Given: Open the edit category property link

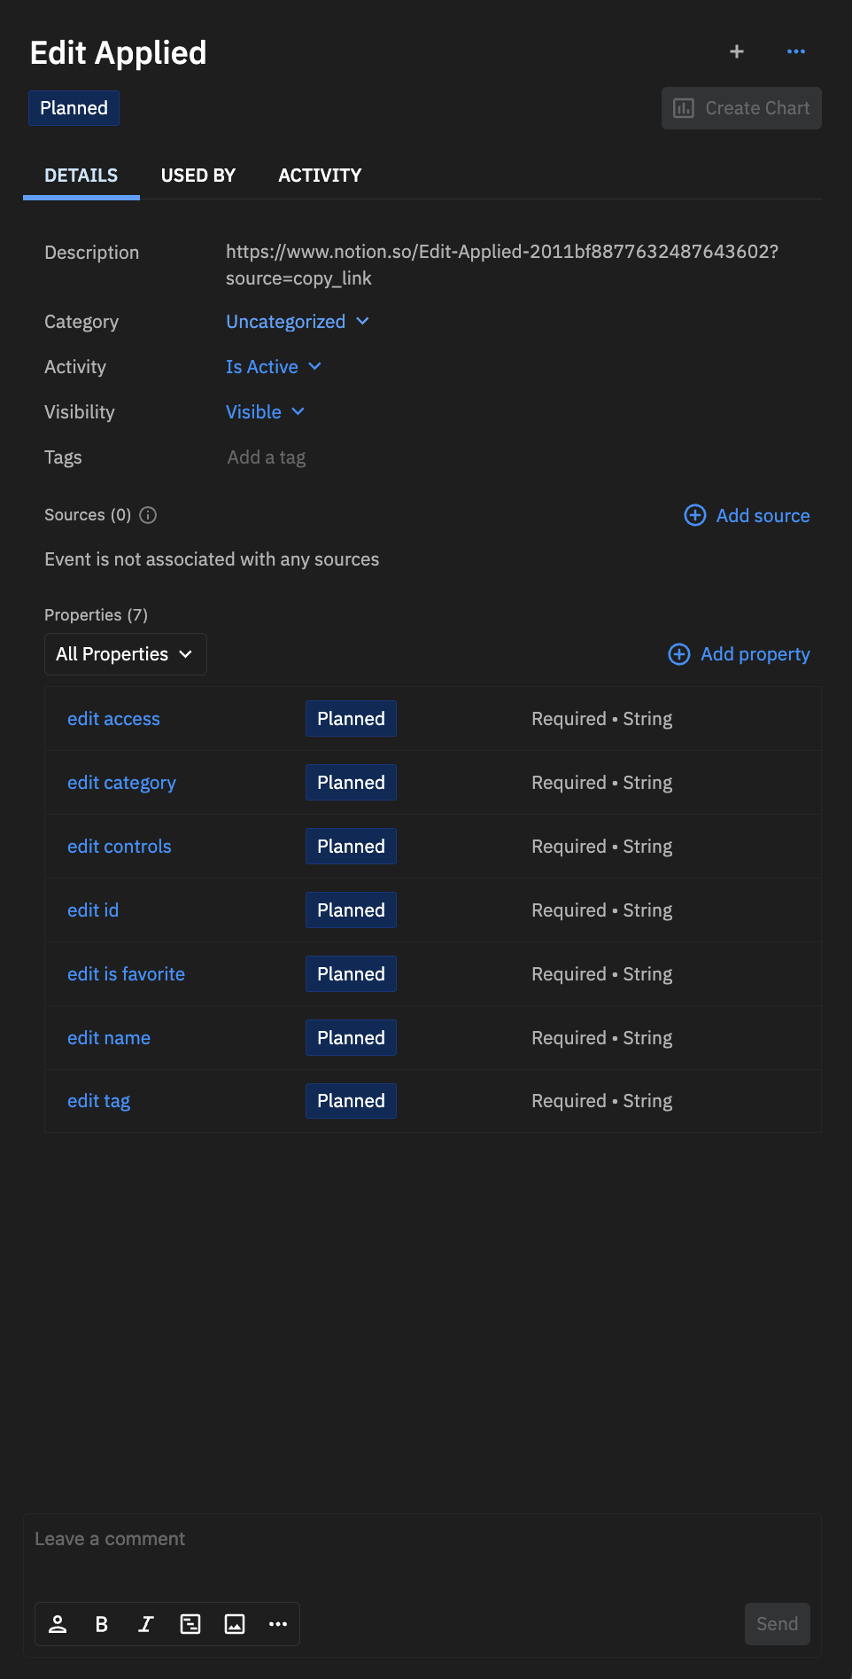Looking at the screenshot, I should point(121,783).
